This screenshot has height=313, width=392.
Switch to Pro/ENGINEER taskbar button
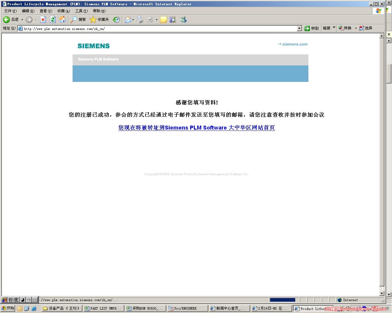[x=187, y=308]
